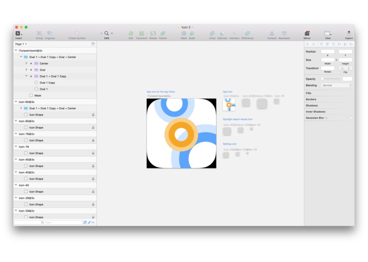The width and height of the screenshot is (368, 262).
Task: Enable the Gaussian Blur checkbox
Action: point(351,118)
